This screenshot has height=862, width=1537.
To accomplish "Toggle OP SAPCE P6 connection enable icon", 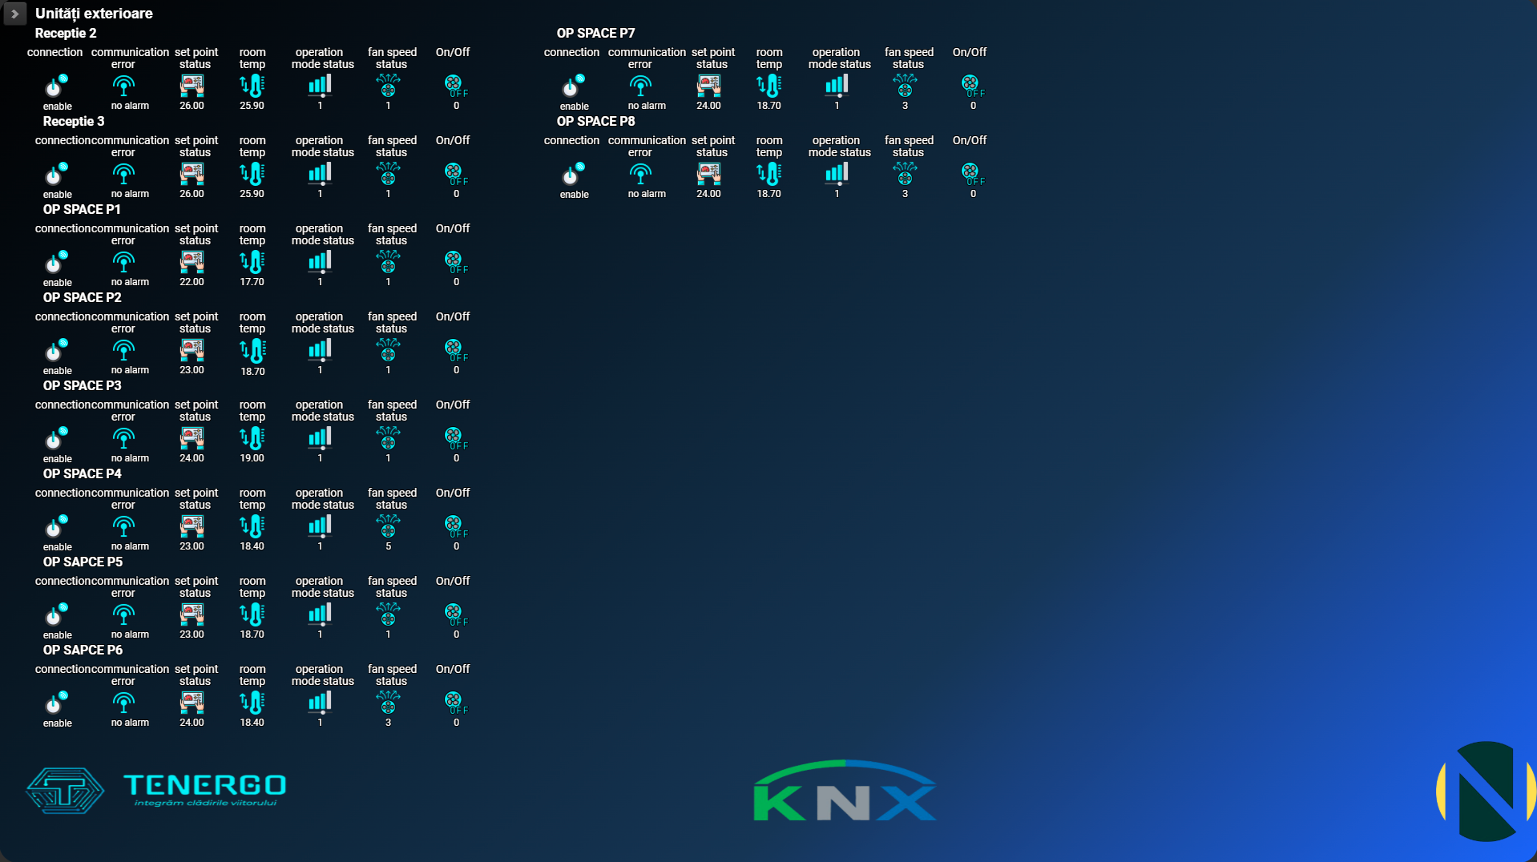I will tap(56, 703).
